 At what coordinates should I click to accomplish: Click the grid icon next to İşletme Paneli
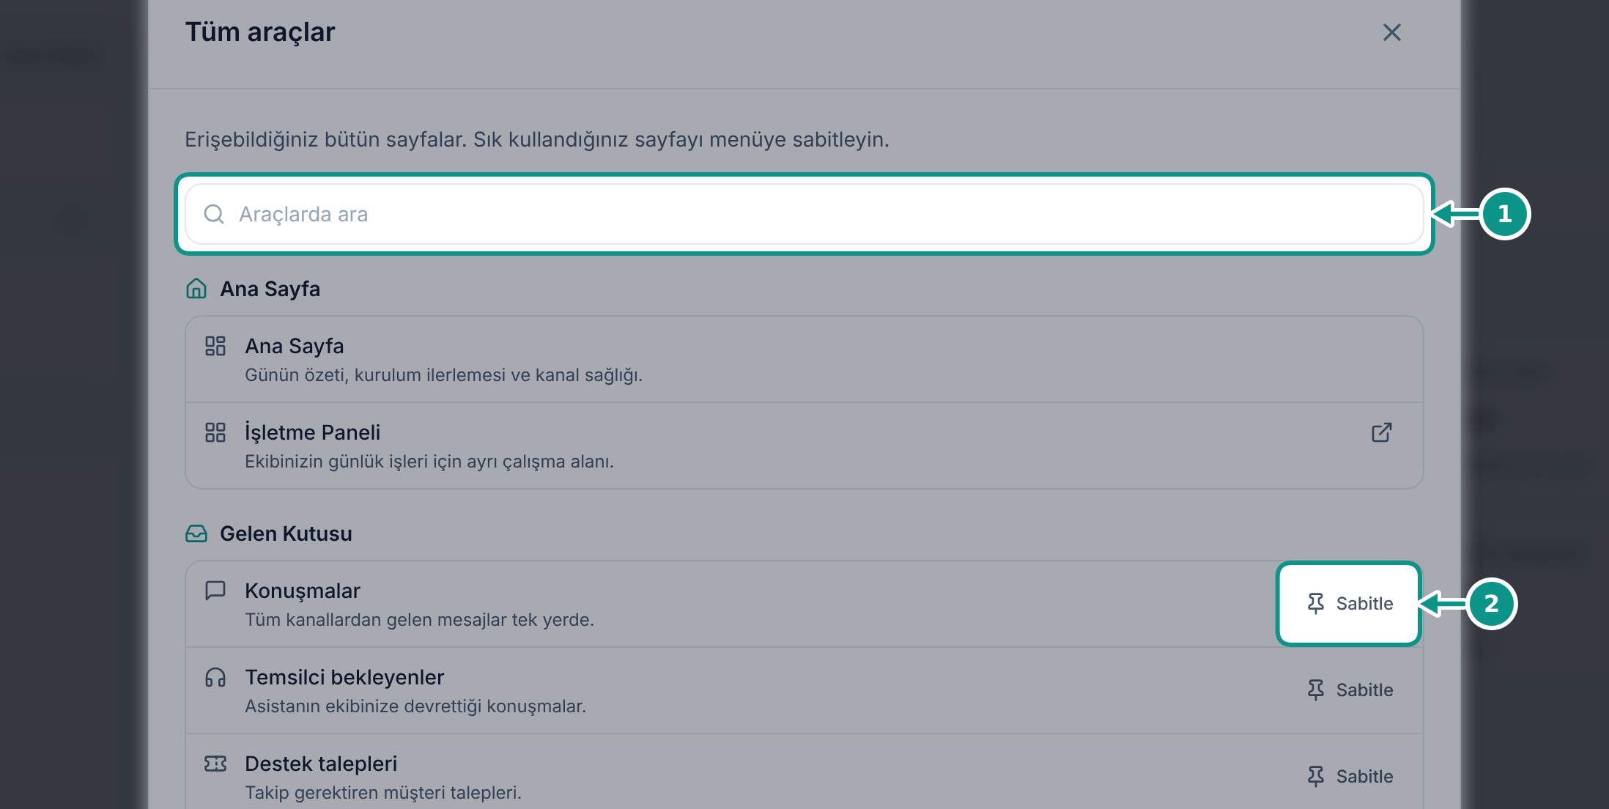tap(215, 432)
